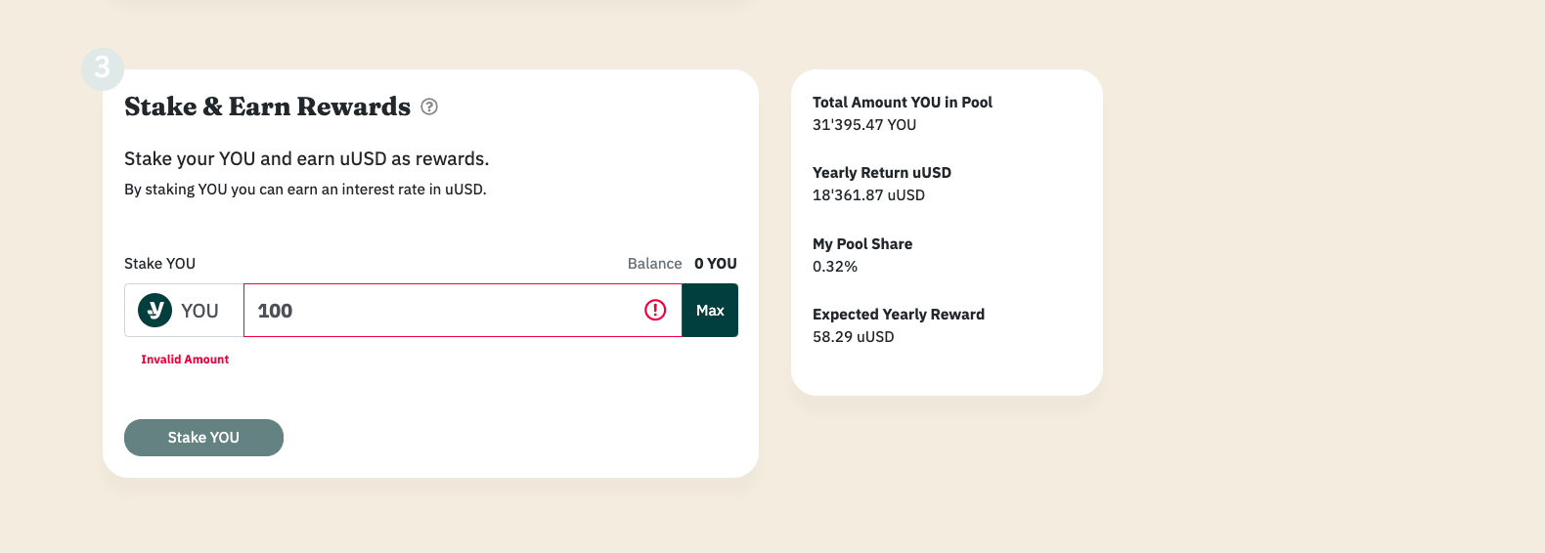1545x553 pixels.
Task: Click the Total Amount YOU in Pool label
Action: tap(903, 103)
